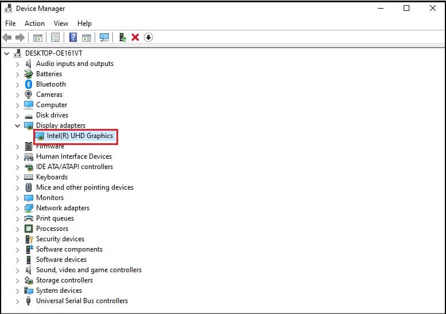Select the Batteries label
Image resolution: width=446 pixels, height=314 pixels.
49,74
